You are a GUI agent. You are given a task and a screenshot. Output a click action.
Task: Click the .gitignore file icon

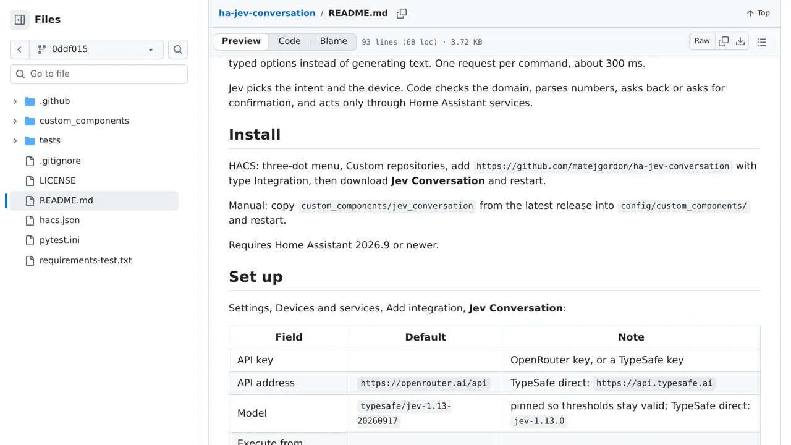30,161
